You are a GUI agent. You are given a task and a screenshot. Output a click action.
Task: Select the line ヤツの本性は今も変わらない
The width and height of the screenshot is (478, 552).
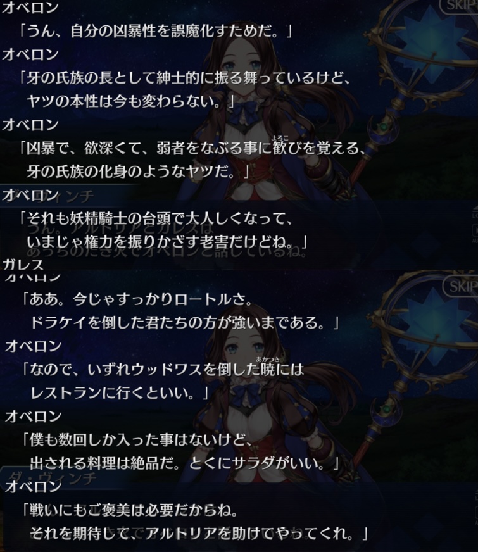(x=131, y=101)
